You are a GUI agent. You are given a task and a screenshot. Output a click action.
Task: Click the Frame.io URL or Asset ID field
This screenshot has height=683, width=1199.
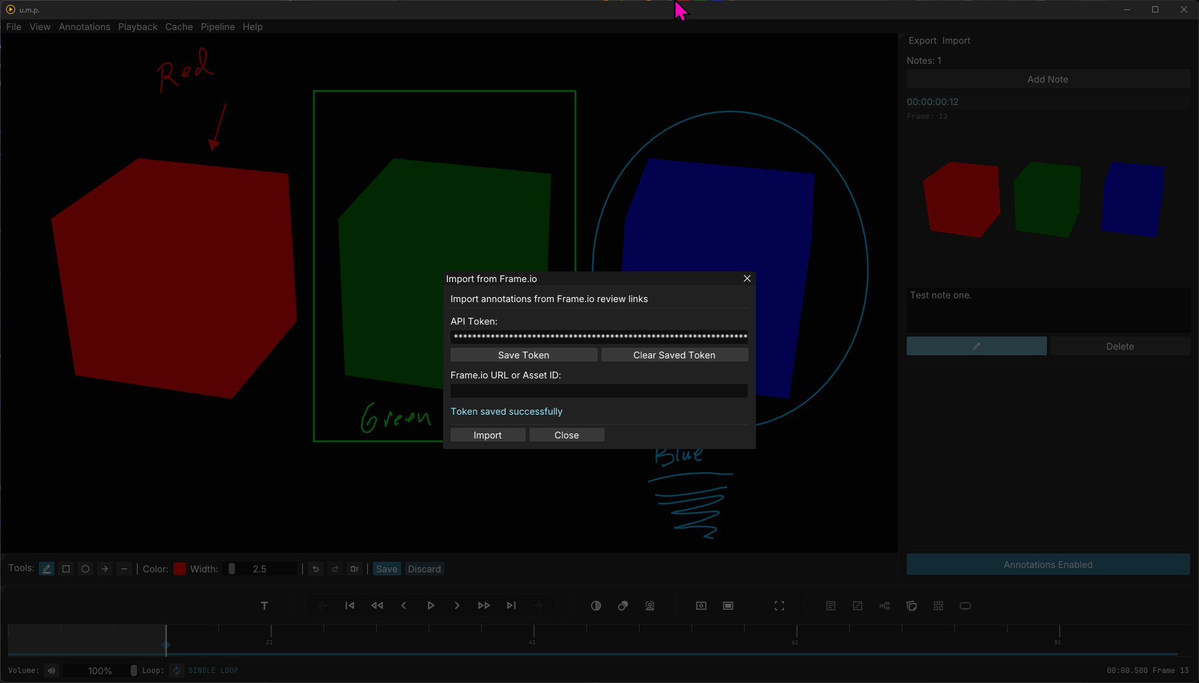598,392
